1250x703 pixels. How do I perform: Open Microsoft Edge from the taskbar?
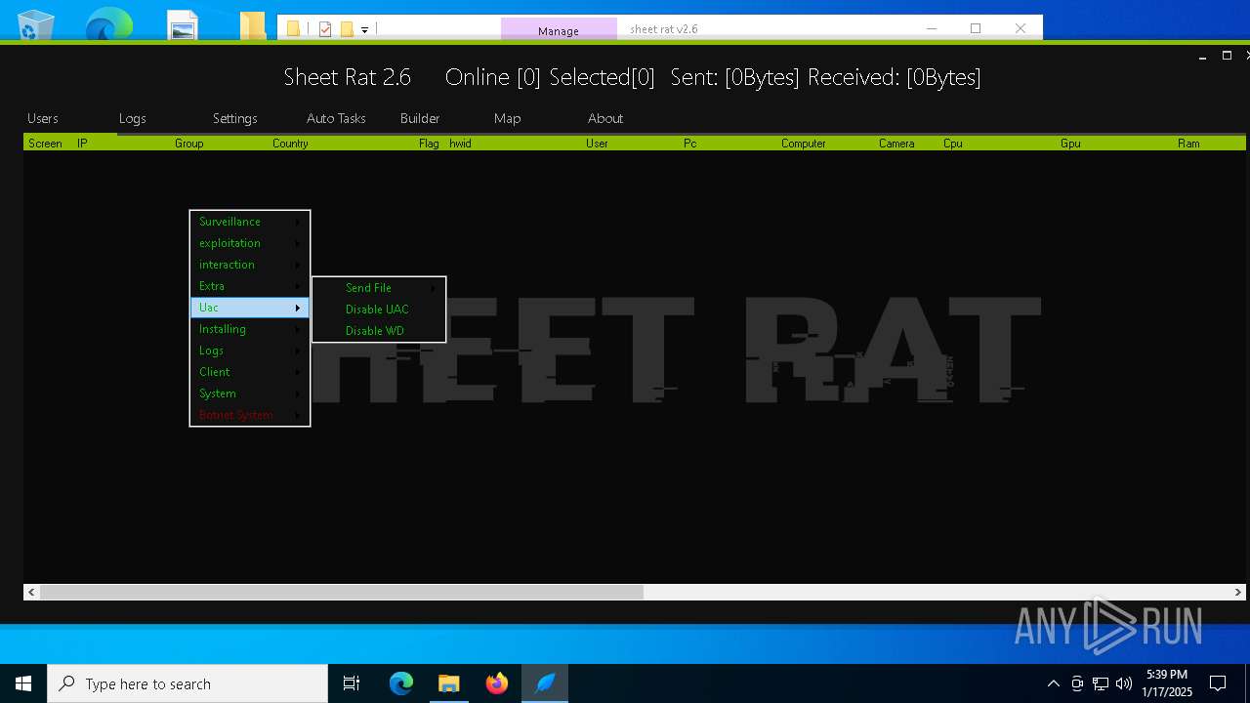click(401, 683)
